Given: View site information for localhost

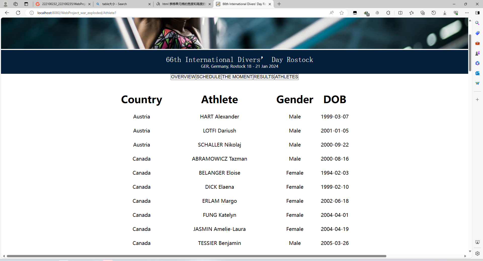Looking at the screenshot, I should coord(32,13).
